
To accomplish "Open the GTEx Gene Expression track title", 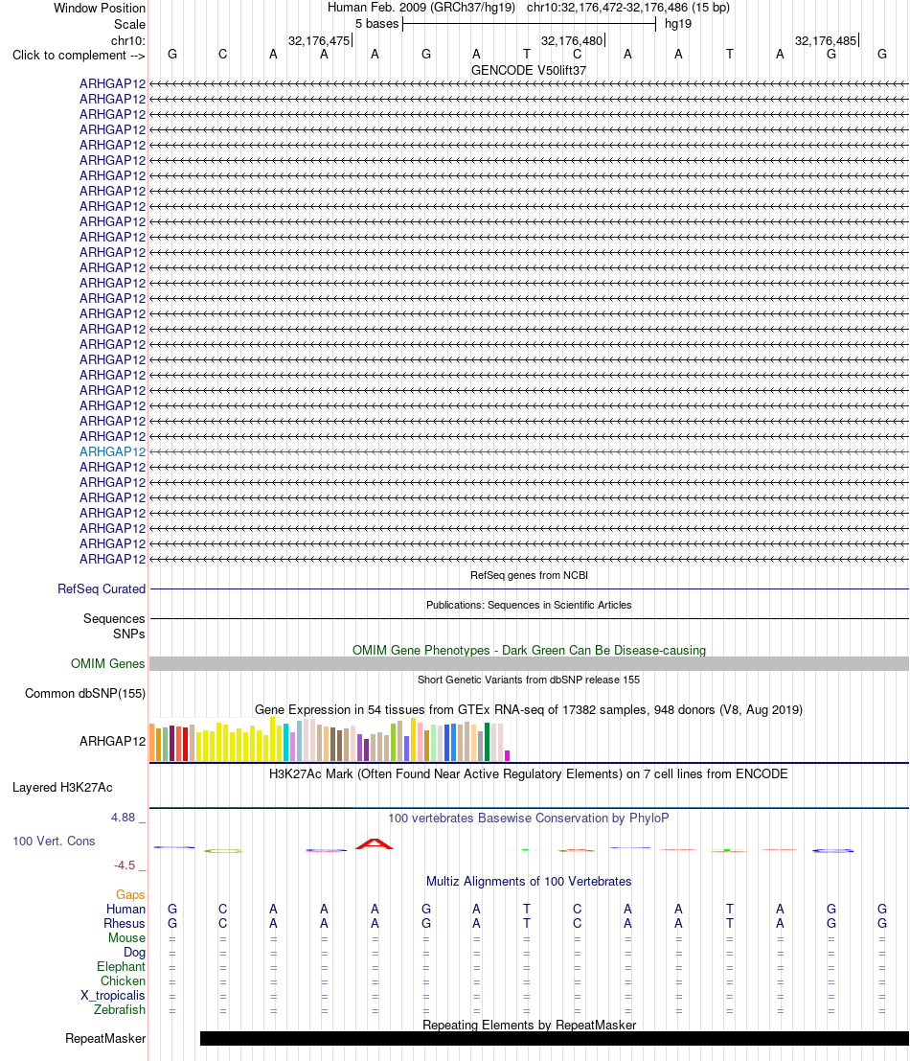I will pyautogui.click(x=529, y=710).
